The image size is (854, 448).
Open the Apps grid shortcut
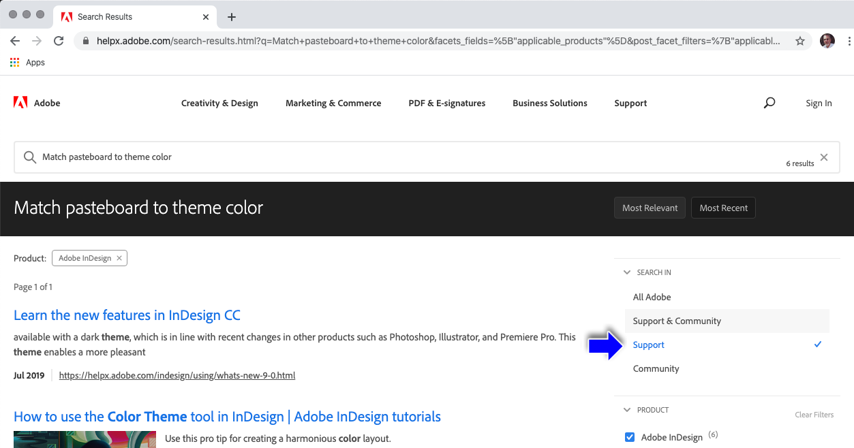pos(28,62)
